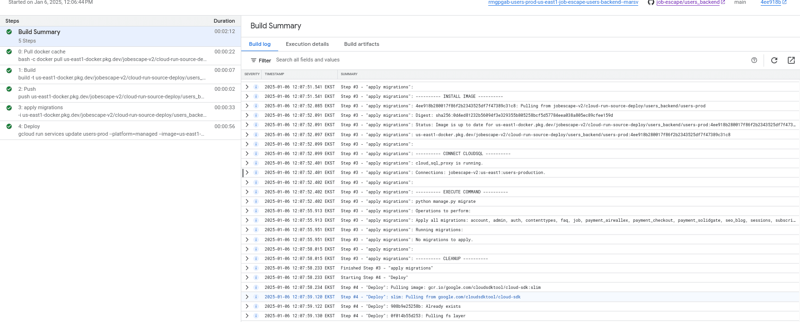Open the Build artifacts tab

[361, 44]
